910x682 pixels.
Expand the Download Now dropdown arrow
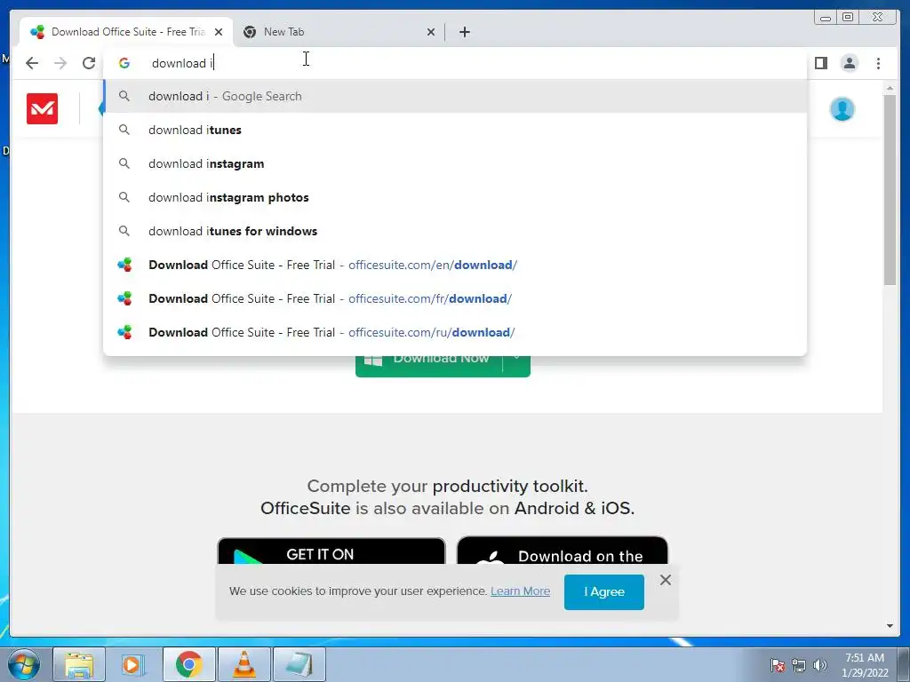[516, 365]
